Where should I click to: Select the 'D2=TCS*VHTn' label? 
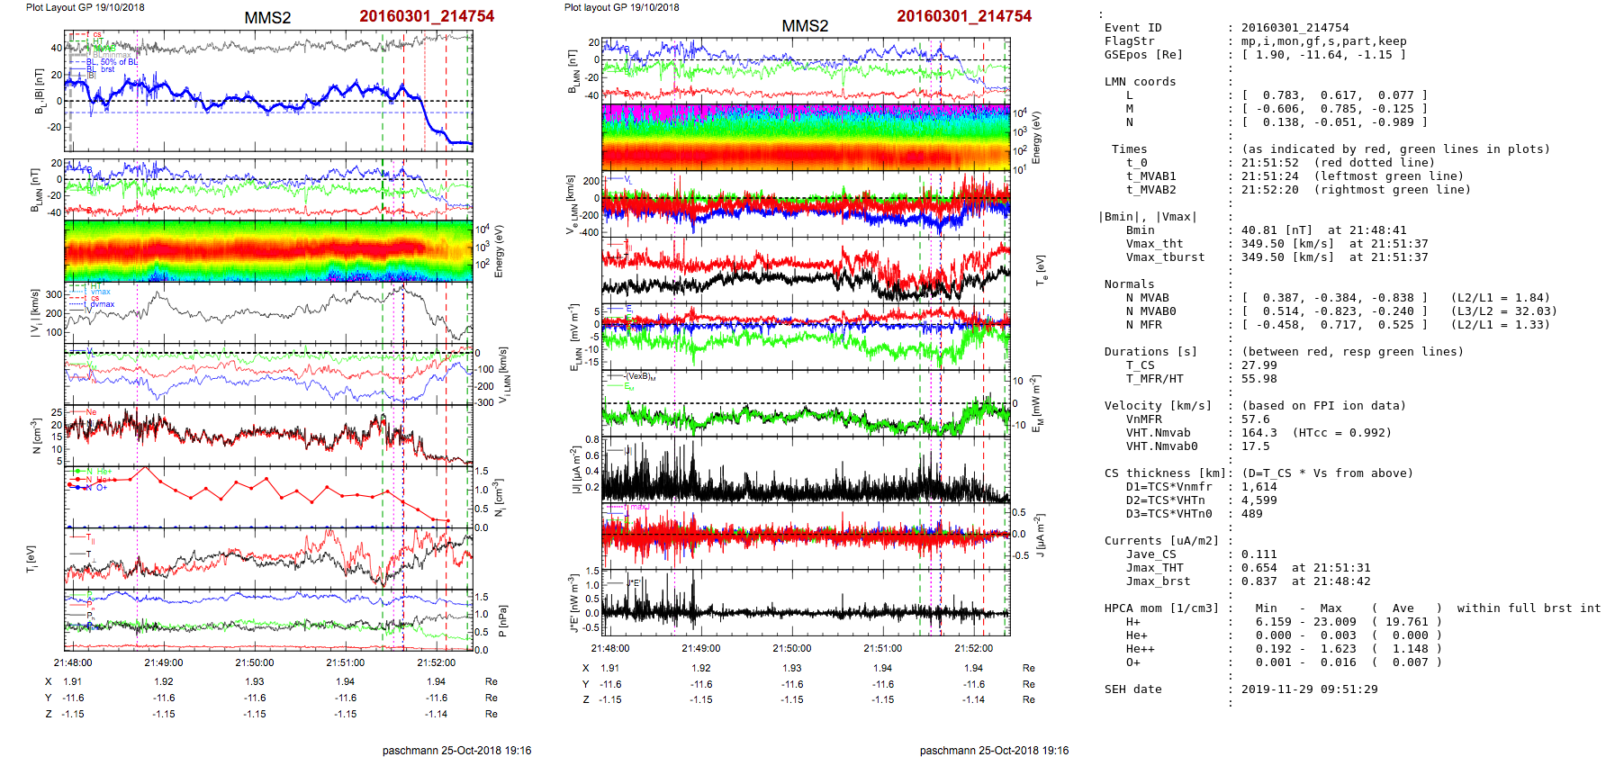pyautogui.click(x=1165, y=500)
